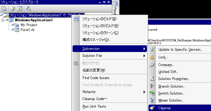211x111 pixels.
Task: Click the paste clipboard icon beside 貼り付け
Action: (x=76, y=63)
